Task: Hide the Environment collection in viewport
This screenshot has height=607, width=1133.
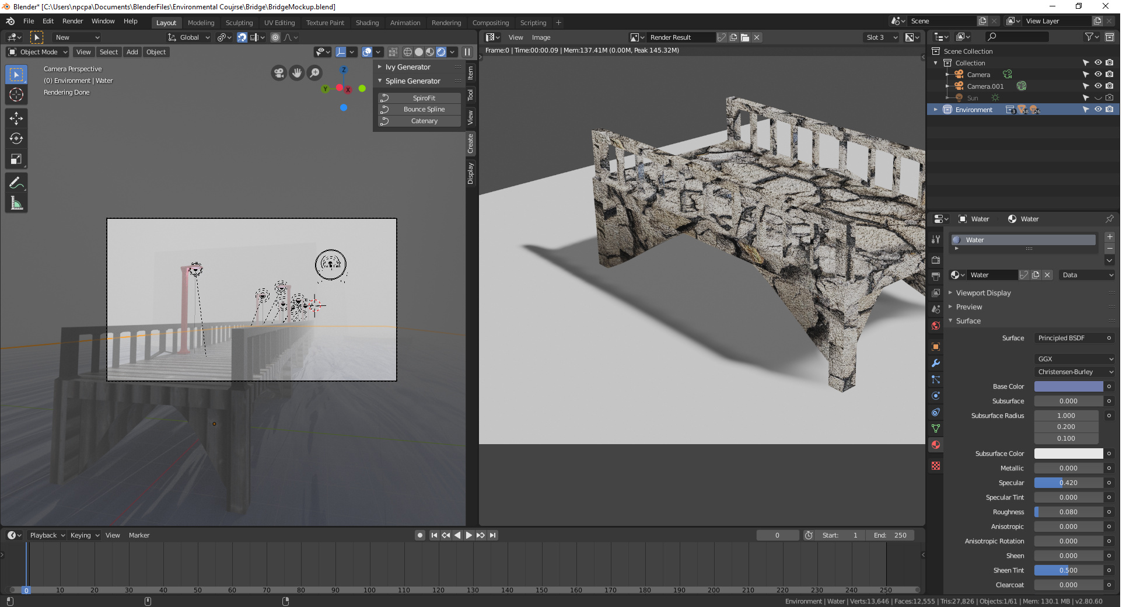Action: point(1098,110)
